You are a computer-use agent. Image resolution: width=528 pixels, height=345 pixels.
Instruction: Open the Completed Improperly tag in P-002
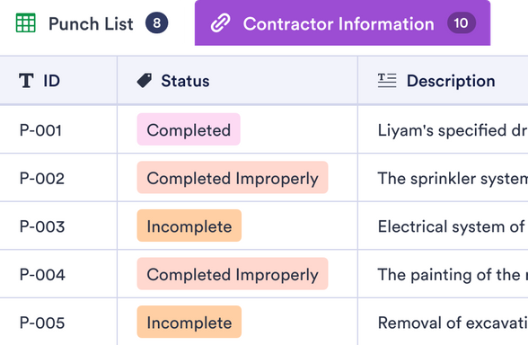(233, 178)
